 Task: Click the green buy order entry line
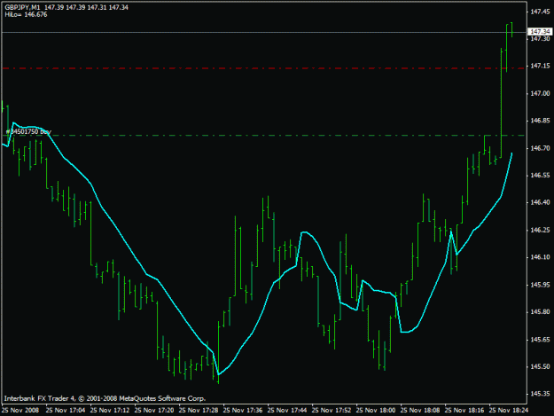tap(263, 136)
